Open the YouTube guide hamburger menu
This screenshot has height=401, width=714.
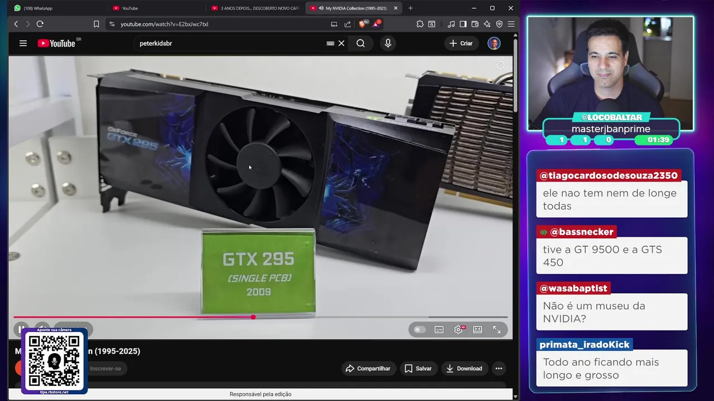click(23, 43)
